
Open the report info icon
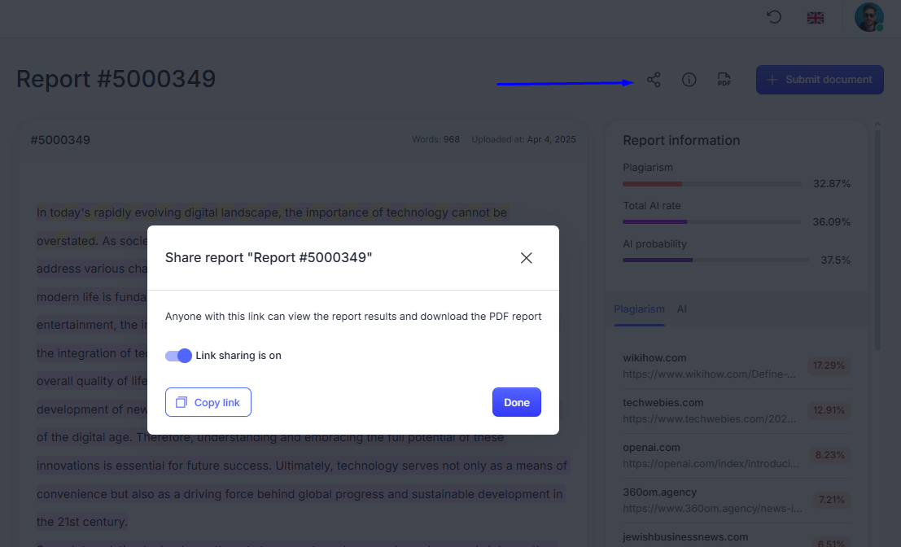(x=689, y=80)
